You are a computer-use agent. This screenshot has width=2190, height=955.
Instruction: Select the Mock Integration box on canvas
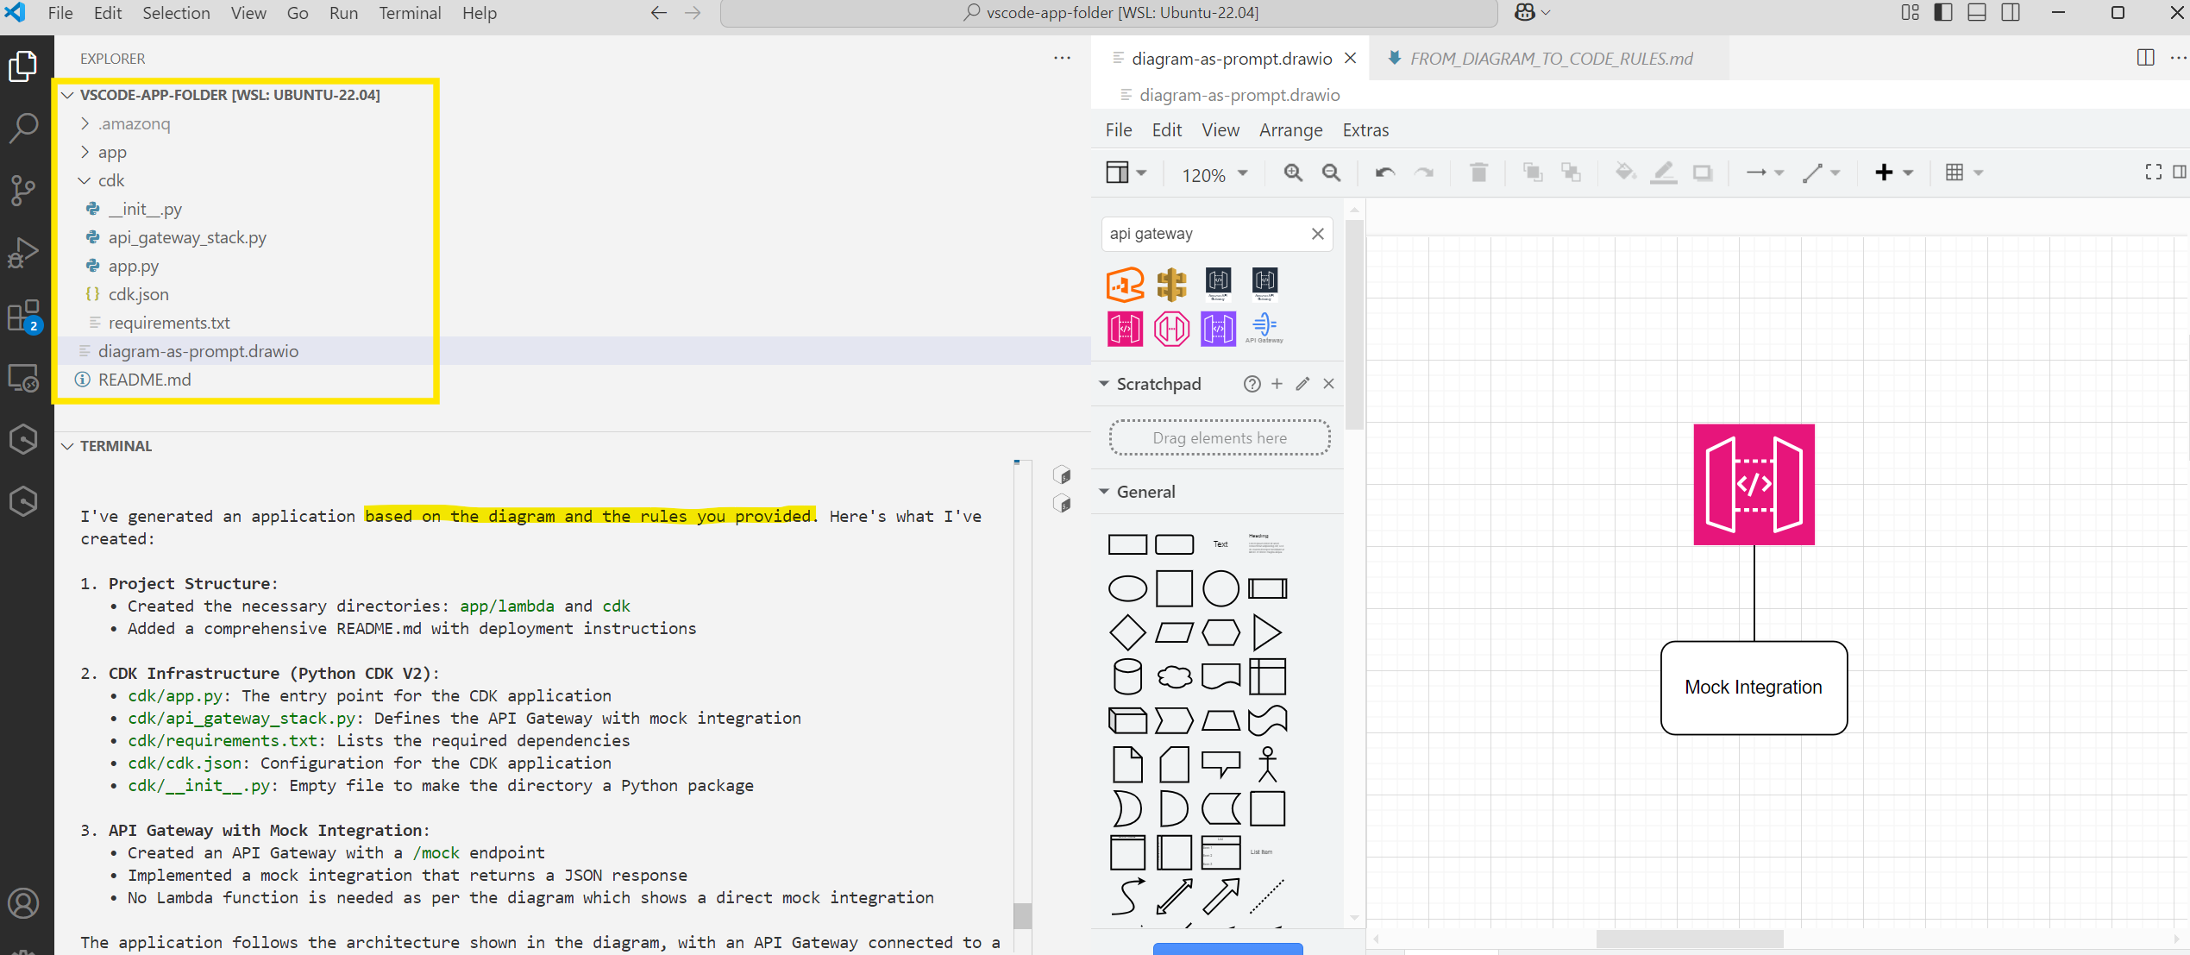click(1754, 688)
